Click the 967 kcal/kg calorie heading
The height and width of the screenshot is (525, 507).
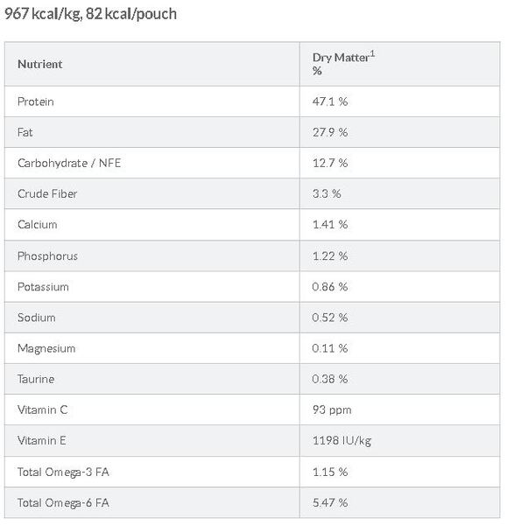pos(90,14)
